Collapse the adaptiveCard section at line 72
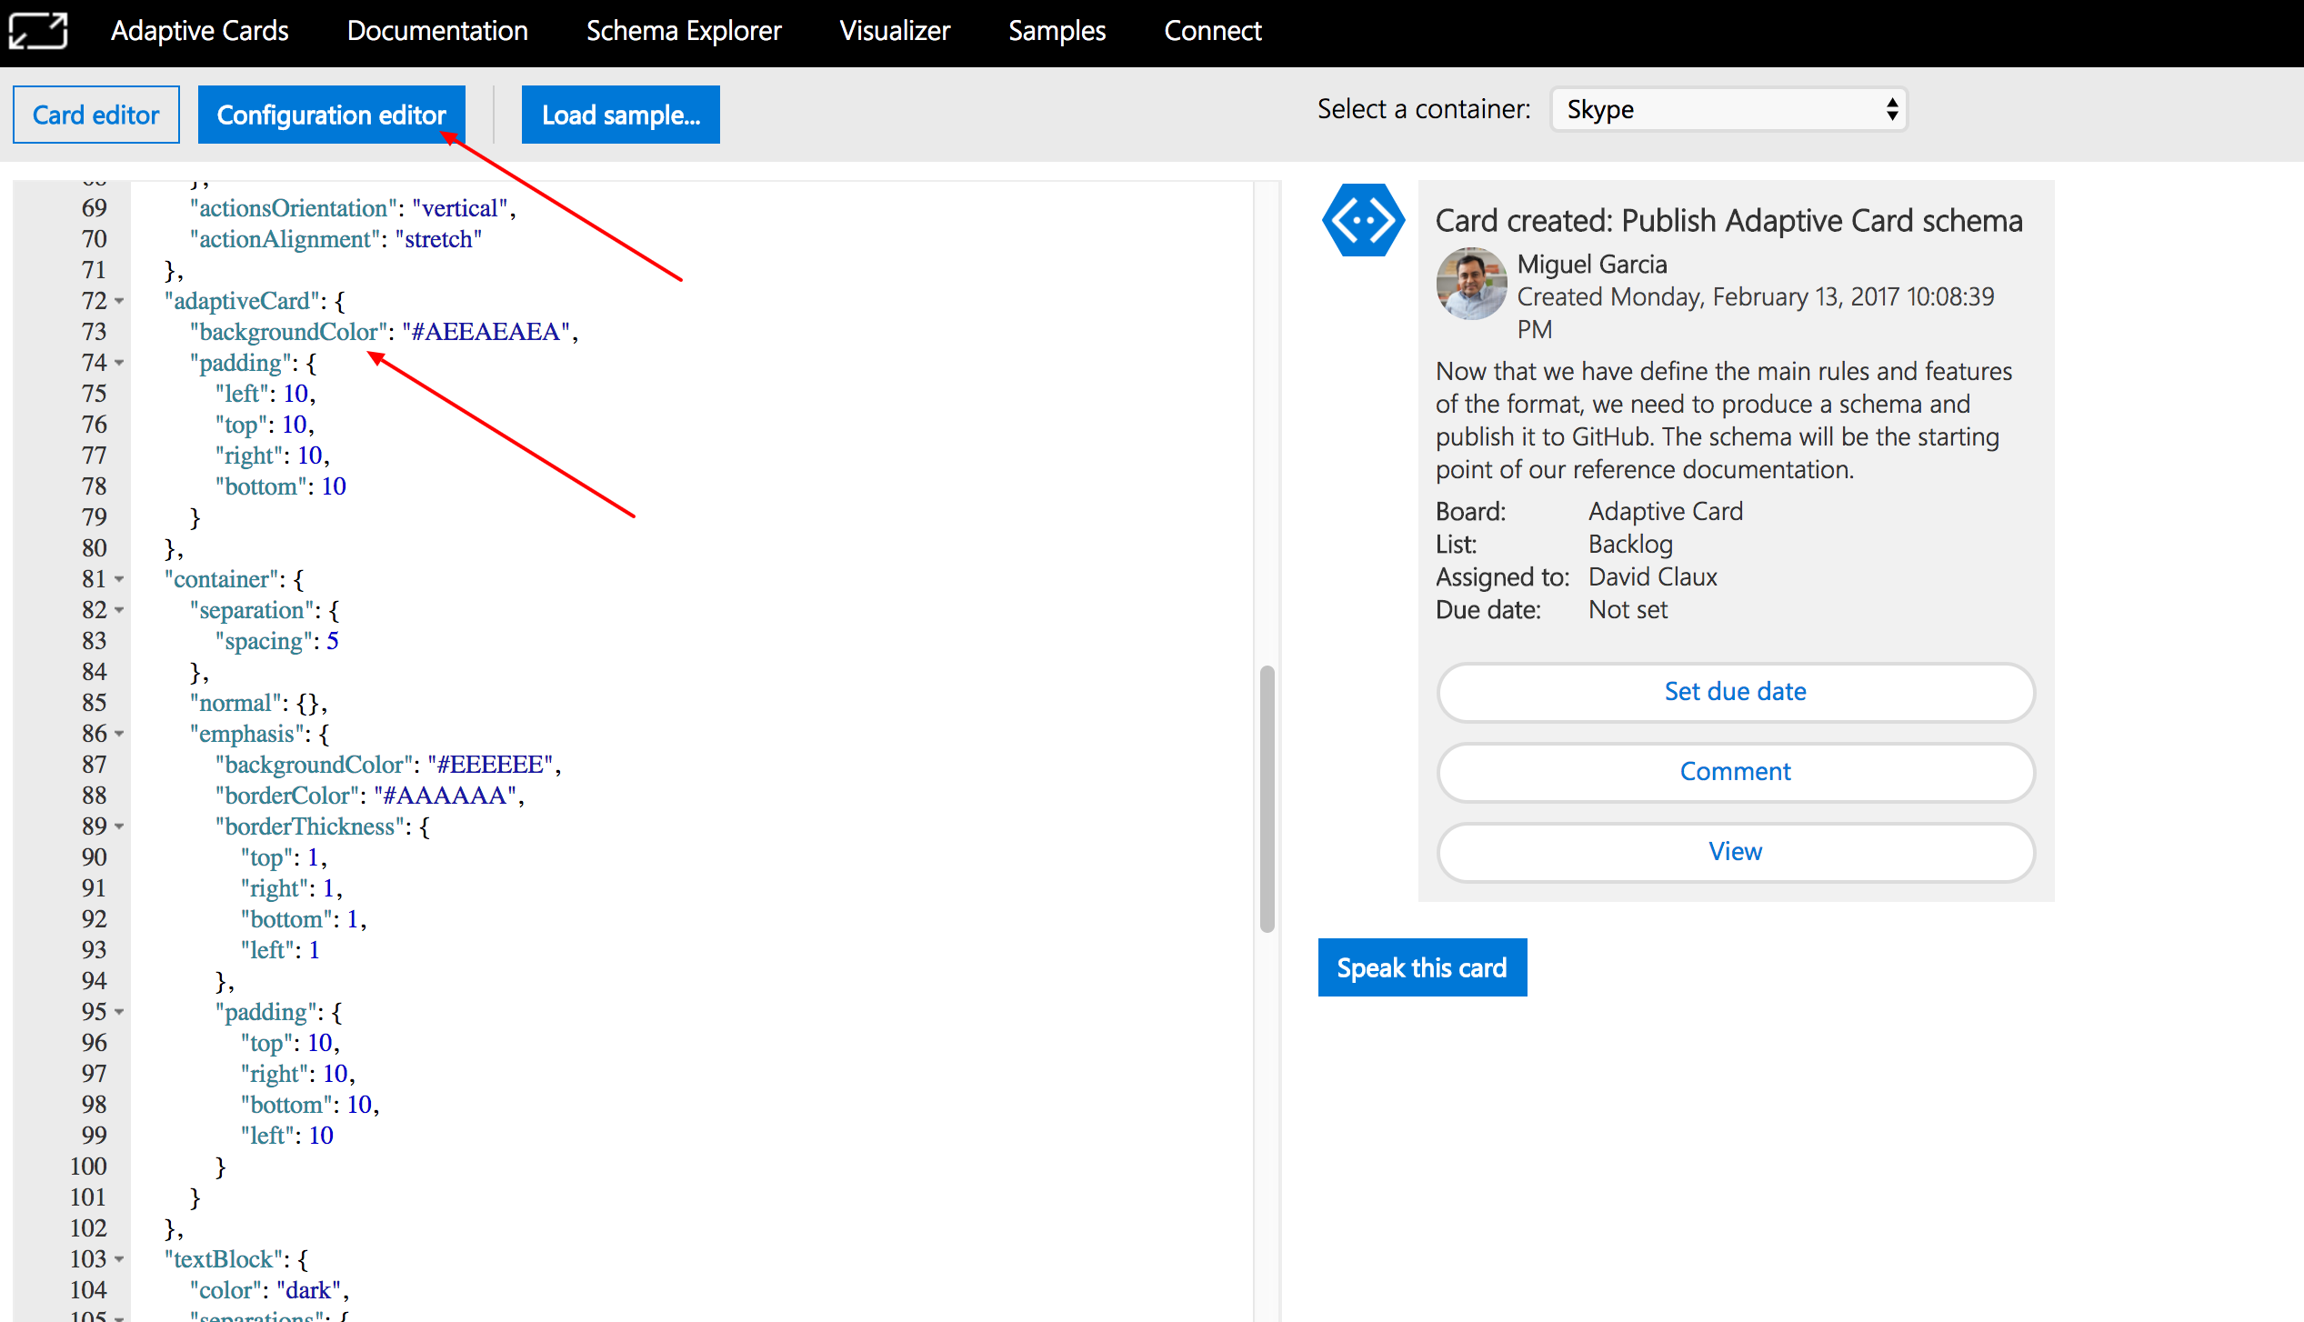The image size is (2304, 1322). pyautogui.click(x=117, y=302)
